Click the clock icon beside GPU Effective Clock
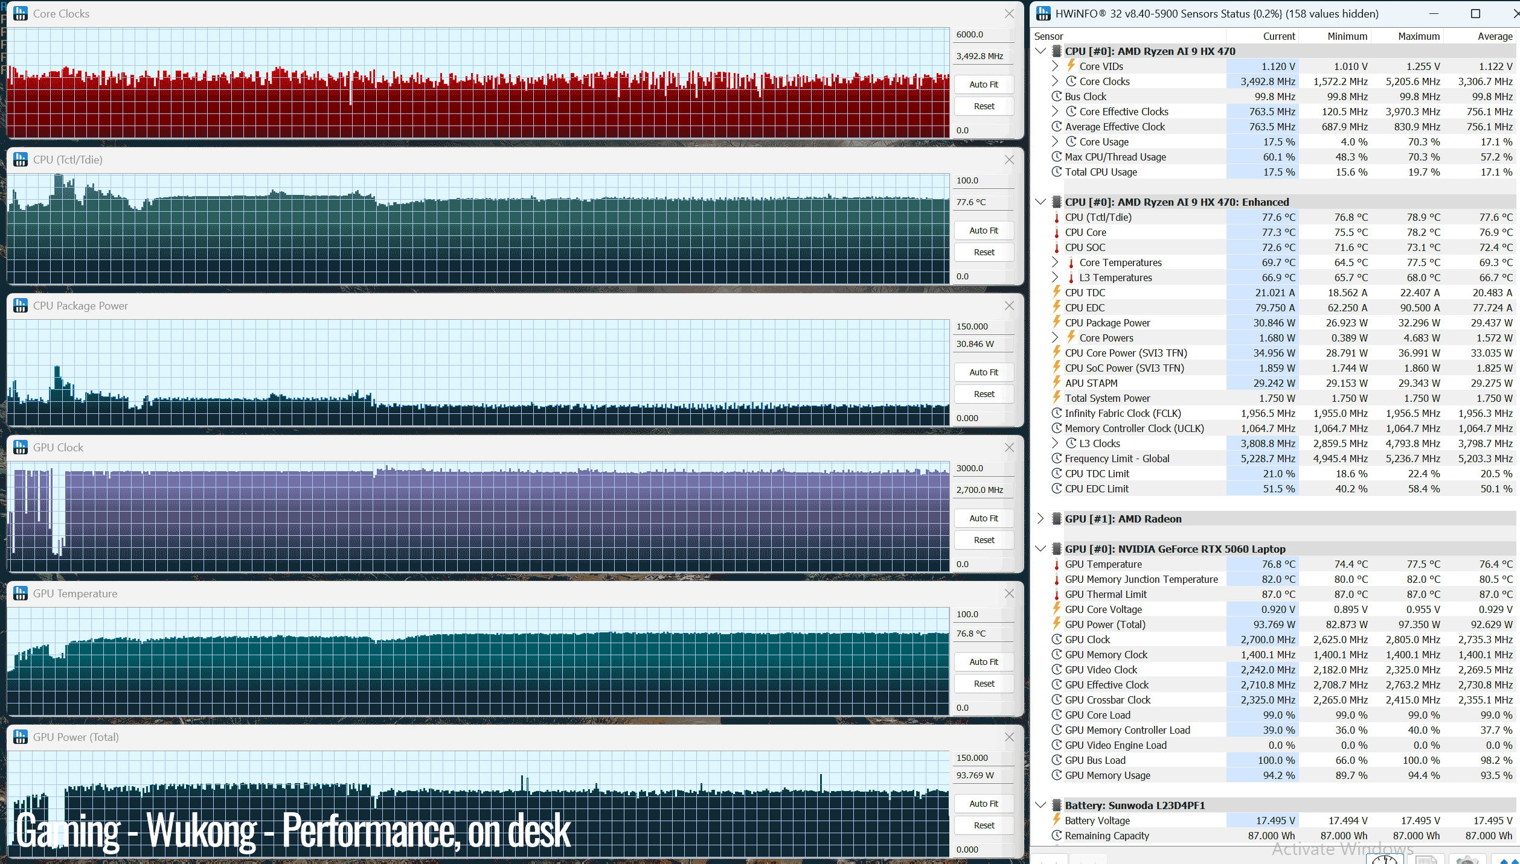Image resolution: width=1520 pixels, height=864 pixels. click(x=1057, y=685)
